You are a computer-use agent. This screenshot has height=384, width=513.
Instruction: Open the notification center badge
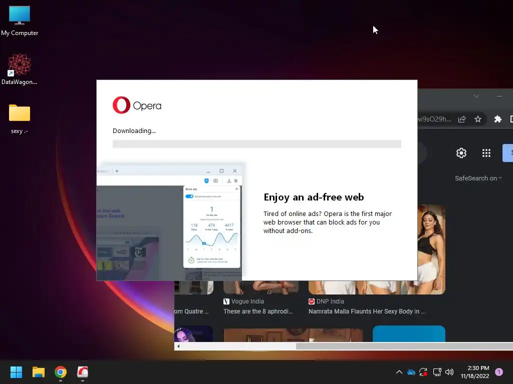499,372
